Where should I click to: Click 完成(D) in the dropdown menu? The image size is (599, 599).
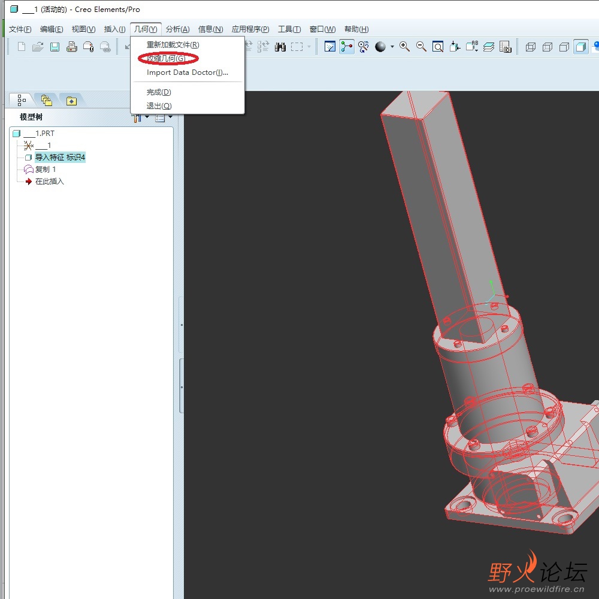pyautogui.click(x=159, y=92)
